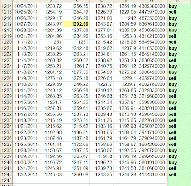Select low value 1183.16
Image resolution: width=191 pixels, height=186 pixels.
tap(101, 126)
